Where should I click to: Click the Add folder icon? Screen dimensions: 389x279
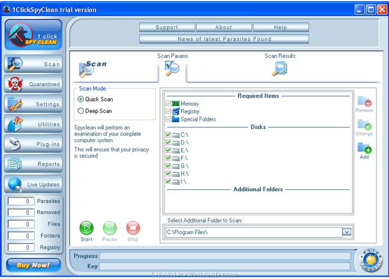click(364, 148)
